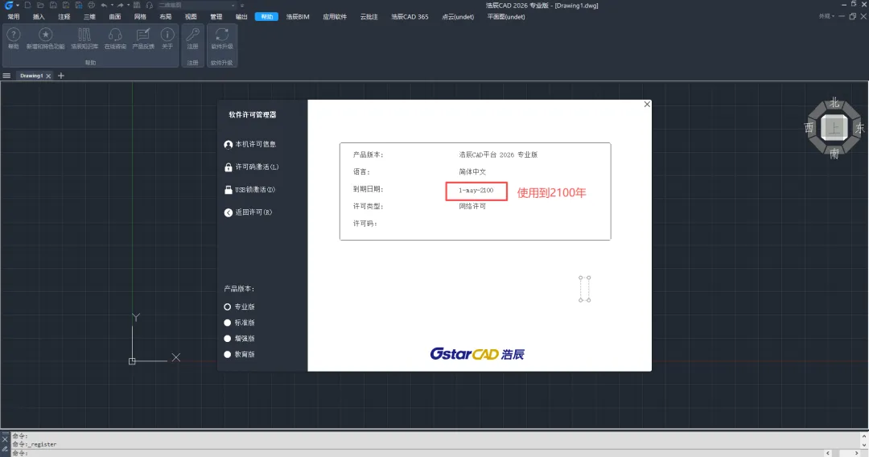Click the command line input row

[417, 453]
